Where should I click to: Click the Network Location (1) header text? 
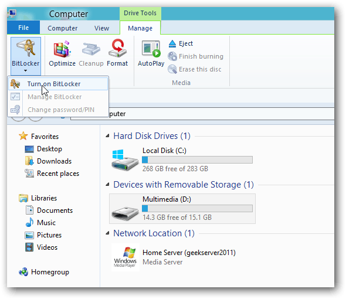(154, 233)
